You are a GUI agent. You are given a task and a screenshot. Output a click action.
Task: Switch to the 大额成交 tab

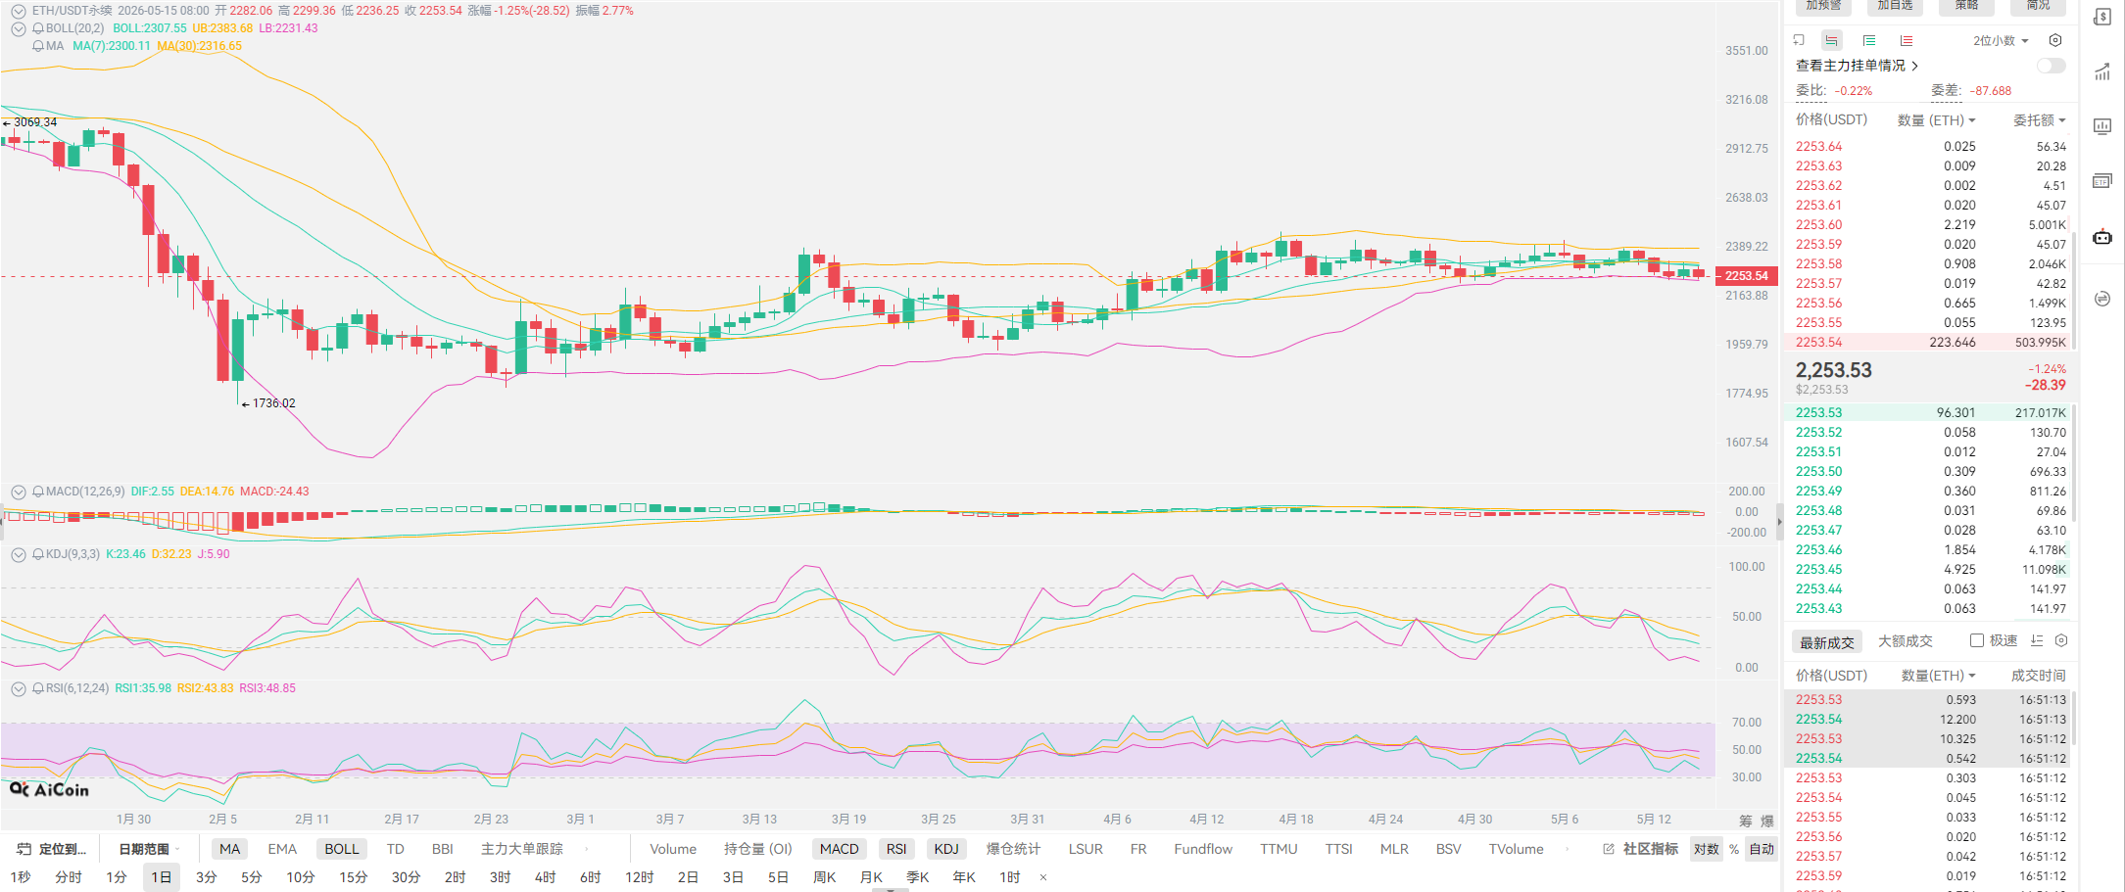coord(1906,641)
